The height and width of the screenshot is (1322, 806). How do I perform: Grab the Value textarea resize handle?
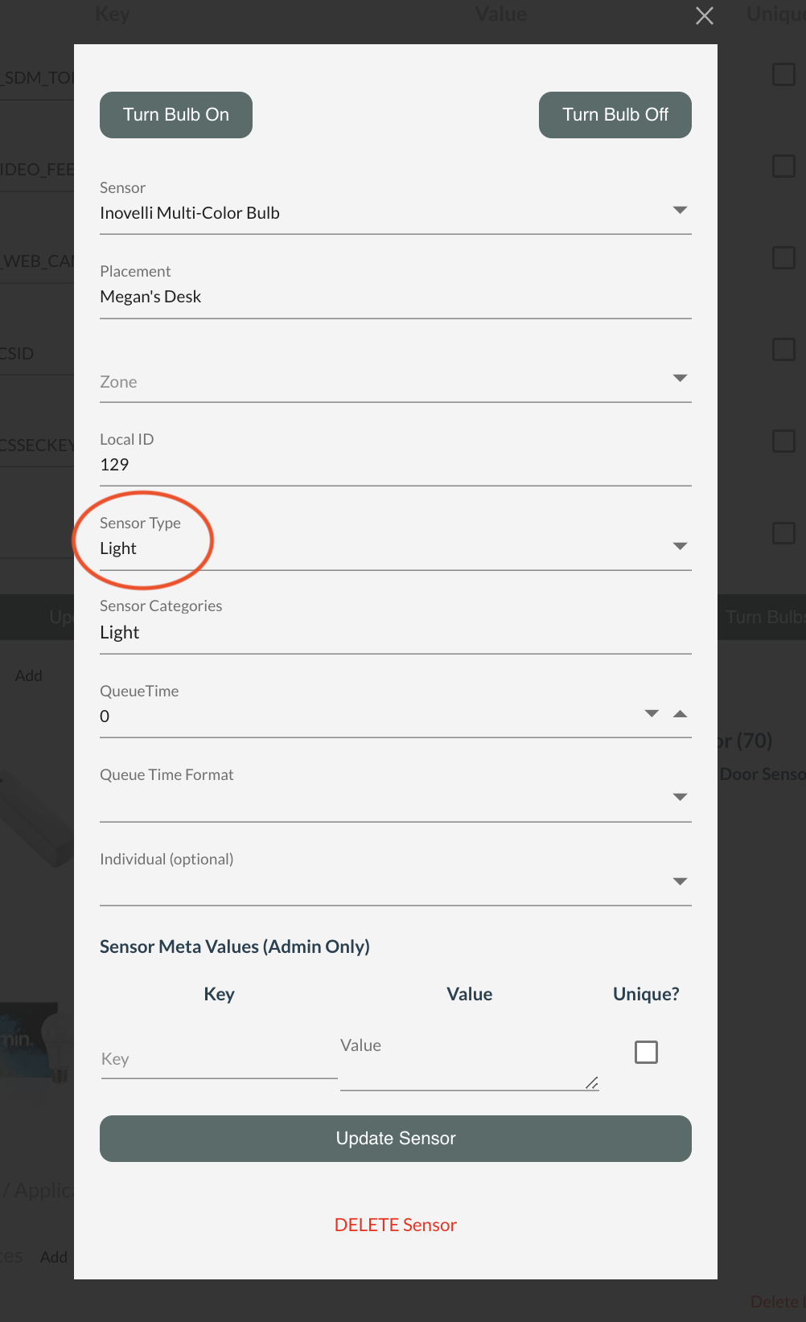(593, 1084)
